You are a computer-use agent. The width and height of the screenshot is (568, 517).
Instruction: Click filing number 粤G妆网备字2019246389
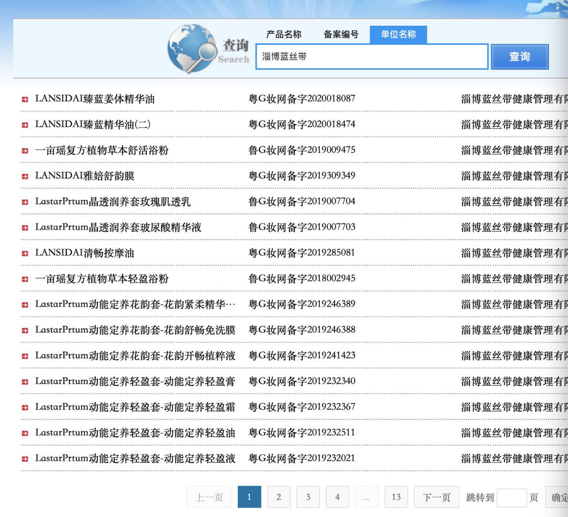pyautogui.click(x=302, y=305)
